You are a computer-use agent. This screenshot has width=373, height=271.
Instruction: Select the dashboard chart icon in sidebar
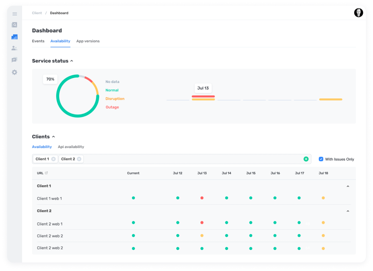tap(14, 36)
